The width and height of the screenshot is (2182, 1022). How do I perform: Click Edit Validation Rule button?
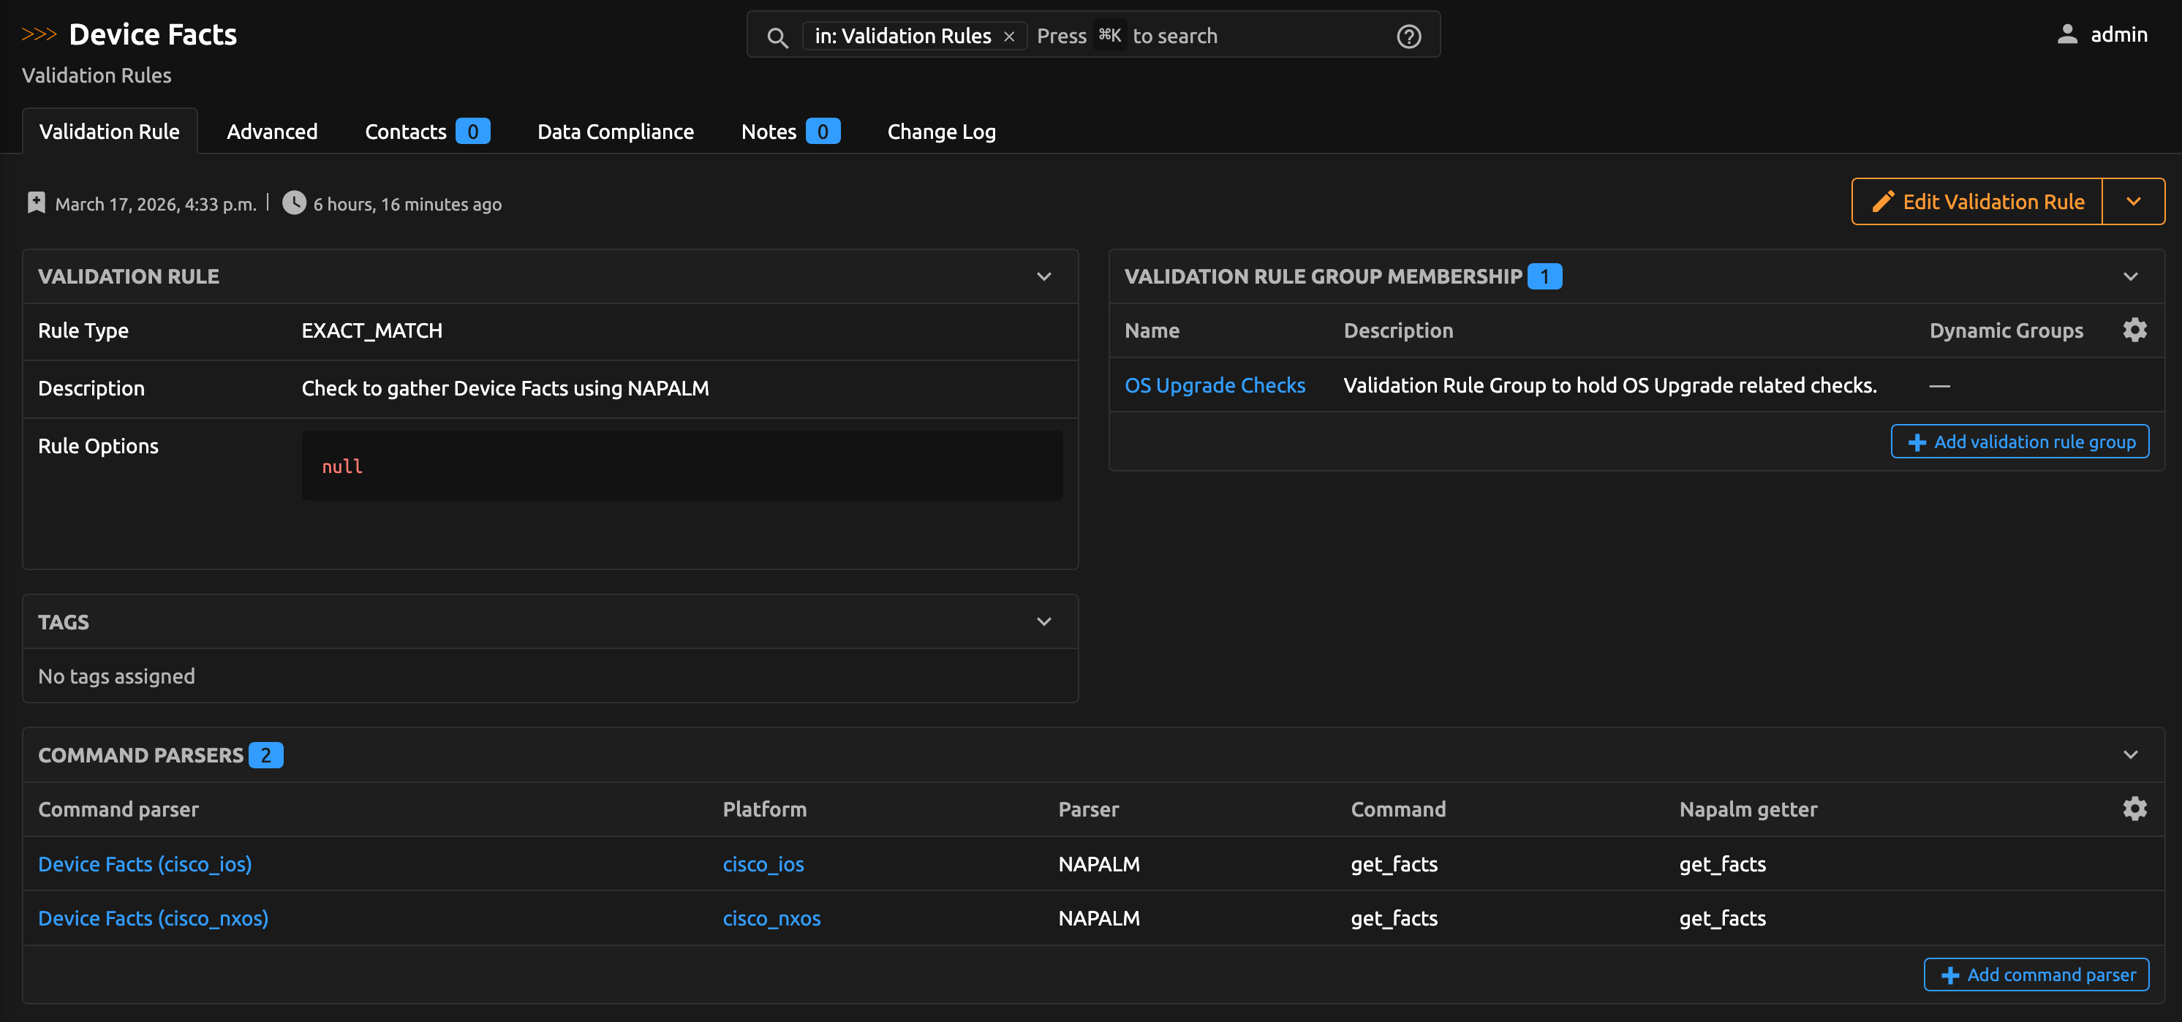click(x=1977, y=202)
